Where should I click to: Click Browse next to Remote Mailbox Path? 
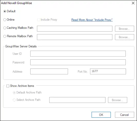click(124, 37)
